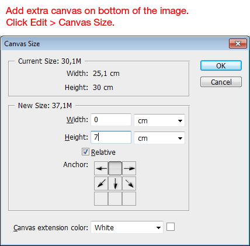Focus the New Size Height input field
This screenshot has height=246, width=250.
pyautogui.click(x=111, y=137)
